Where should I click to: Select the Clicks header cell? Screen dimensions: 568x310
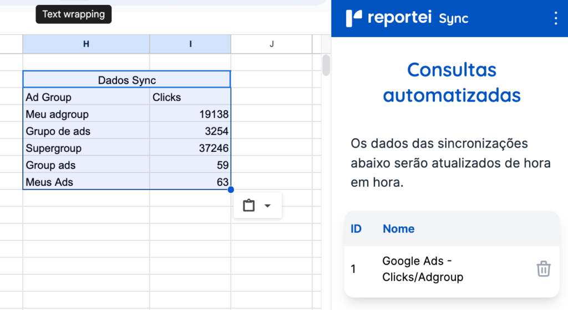coord(190,97)
